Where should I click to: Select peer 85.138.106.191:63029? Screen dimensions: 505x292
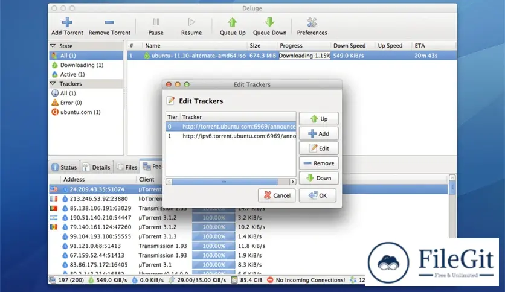(100, 208)
